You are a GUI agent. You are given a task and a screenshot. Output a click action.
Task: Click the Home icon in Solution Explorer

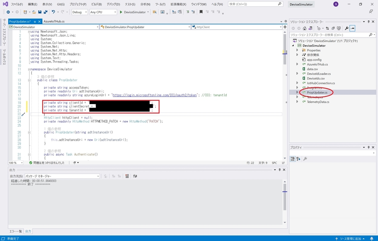tap(305, 28)
